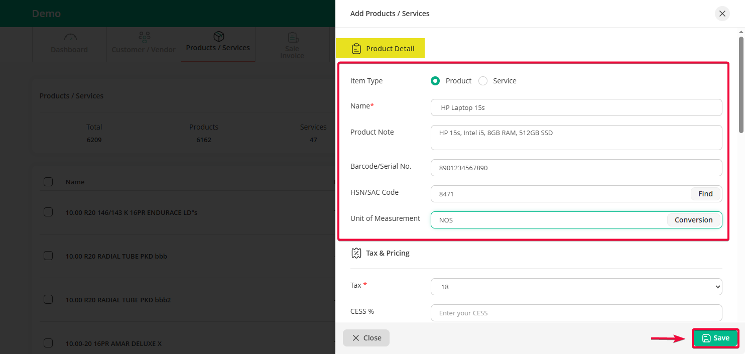Click the Services count 47
Viewport: 745px width, 354px height.
[x=313, y=140]
